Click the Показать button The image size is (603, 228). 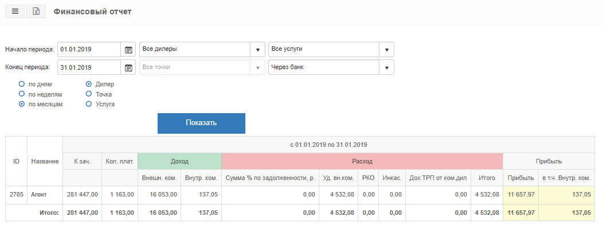point(201,123)
